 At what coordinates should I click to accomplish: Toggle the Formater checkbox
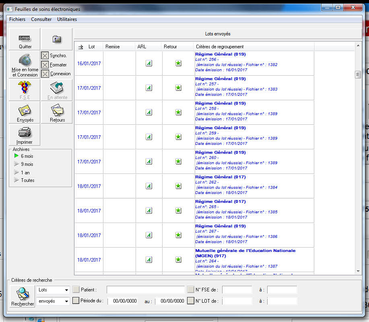click(45, 65)
